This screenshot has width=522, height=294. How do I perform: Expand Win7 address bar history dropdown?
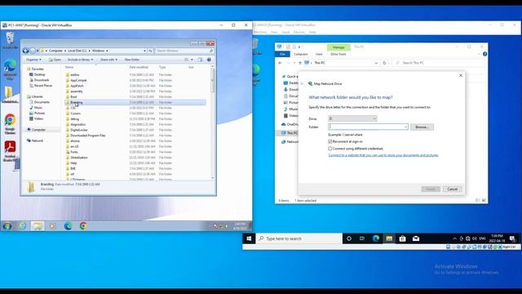pos(144,51)
